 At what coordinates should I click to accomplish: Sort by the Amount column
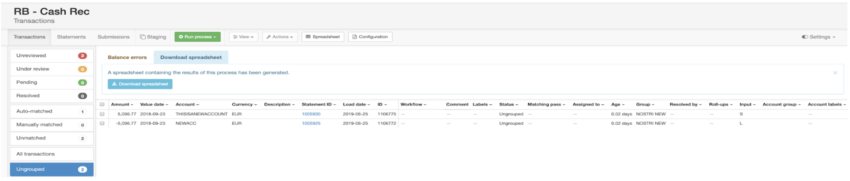tap(122, 105)
